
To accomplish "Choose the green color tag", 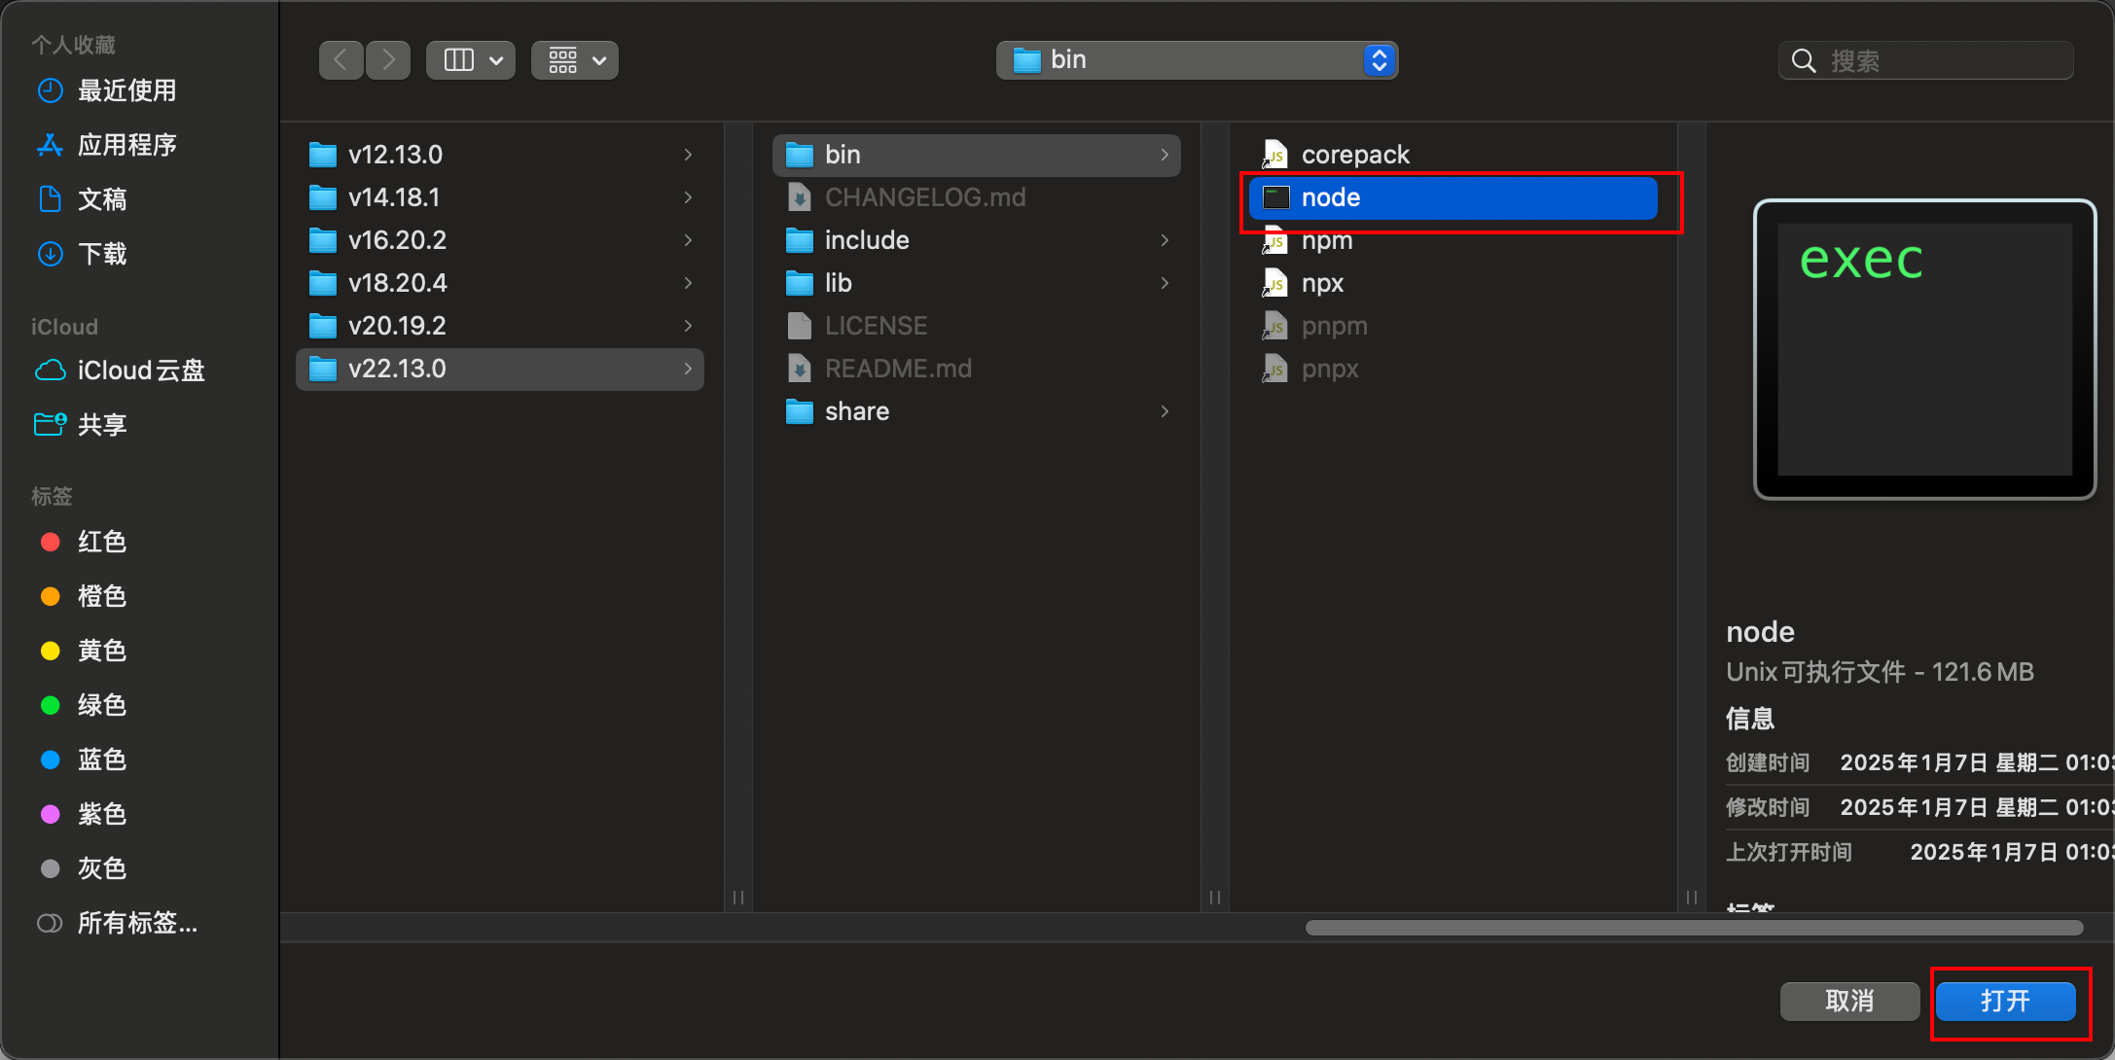I will (101, 705).
